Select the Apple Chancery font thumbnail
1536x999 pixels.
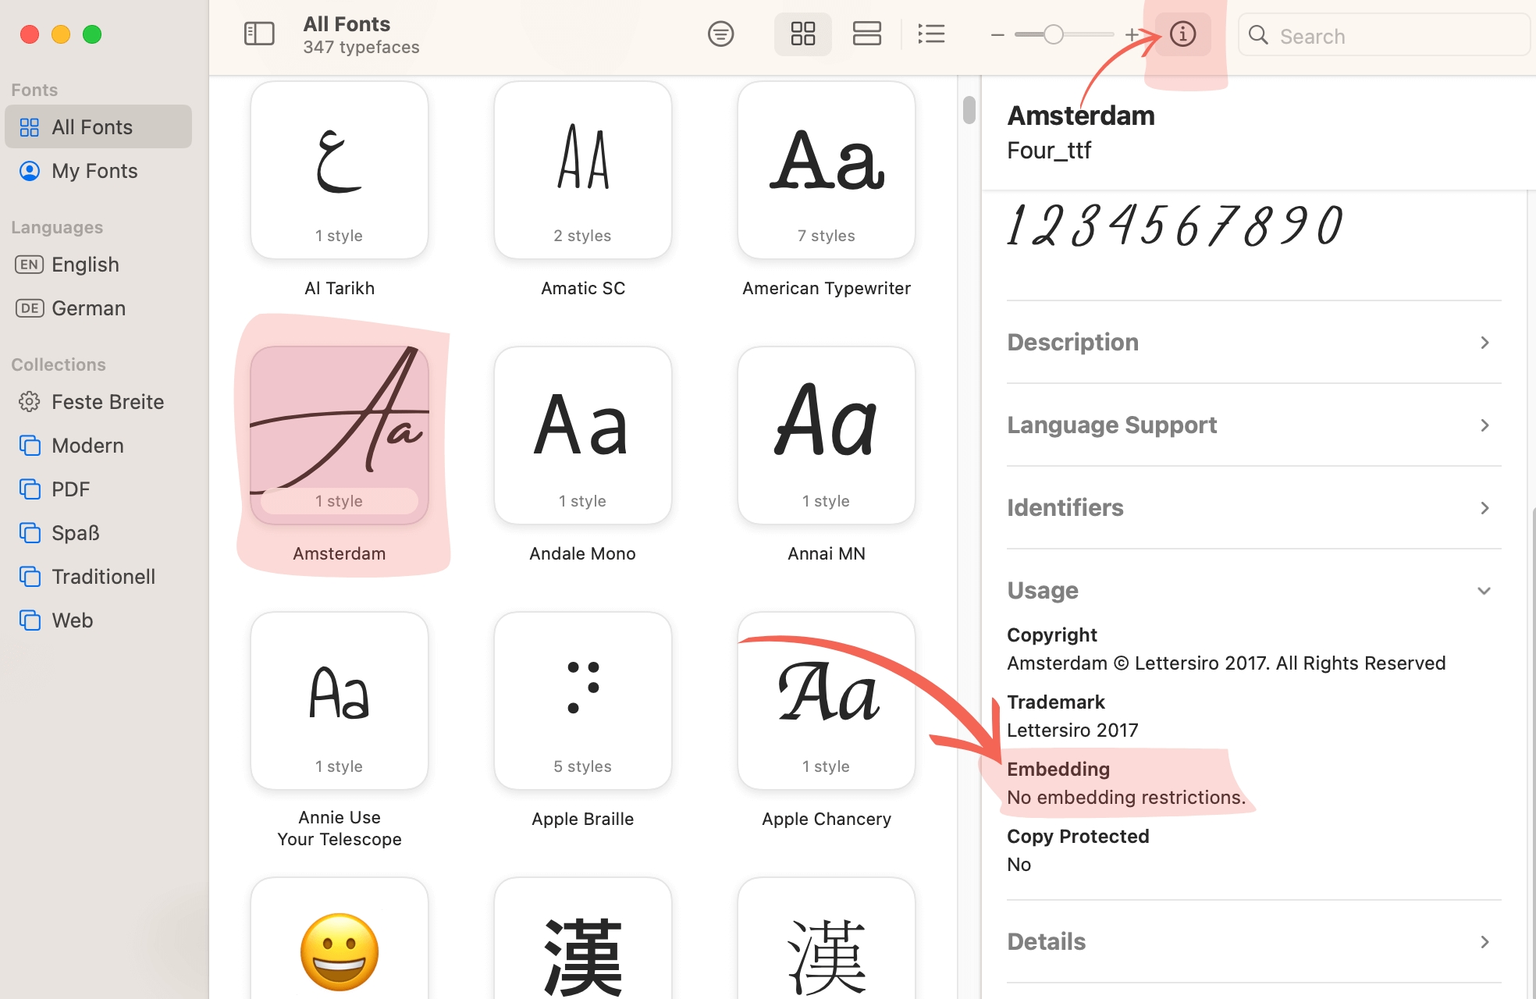click(826, 701)
